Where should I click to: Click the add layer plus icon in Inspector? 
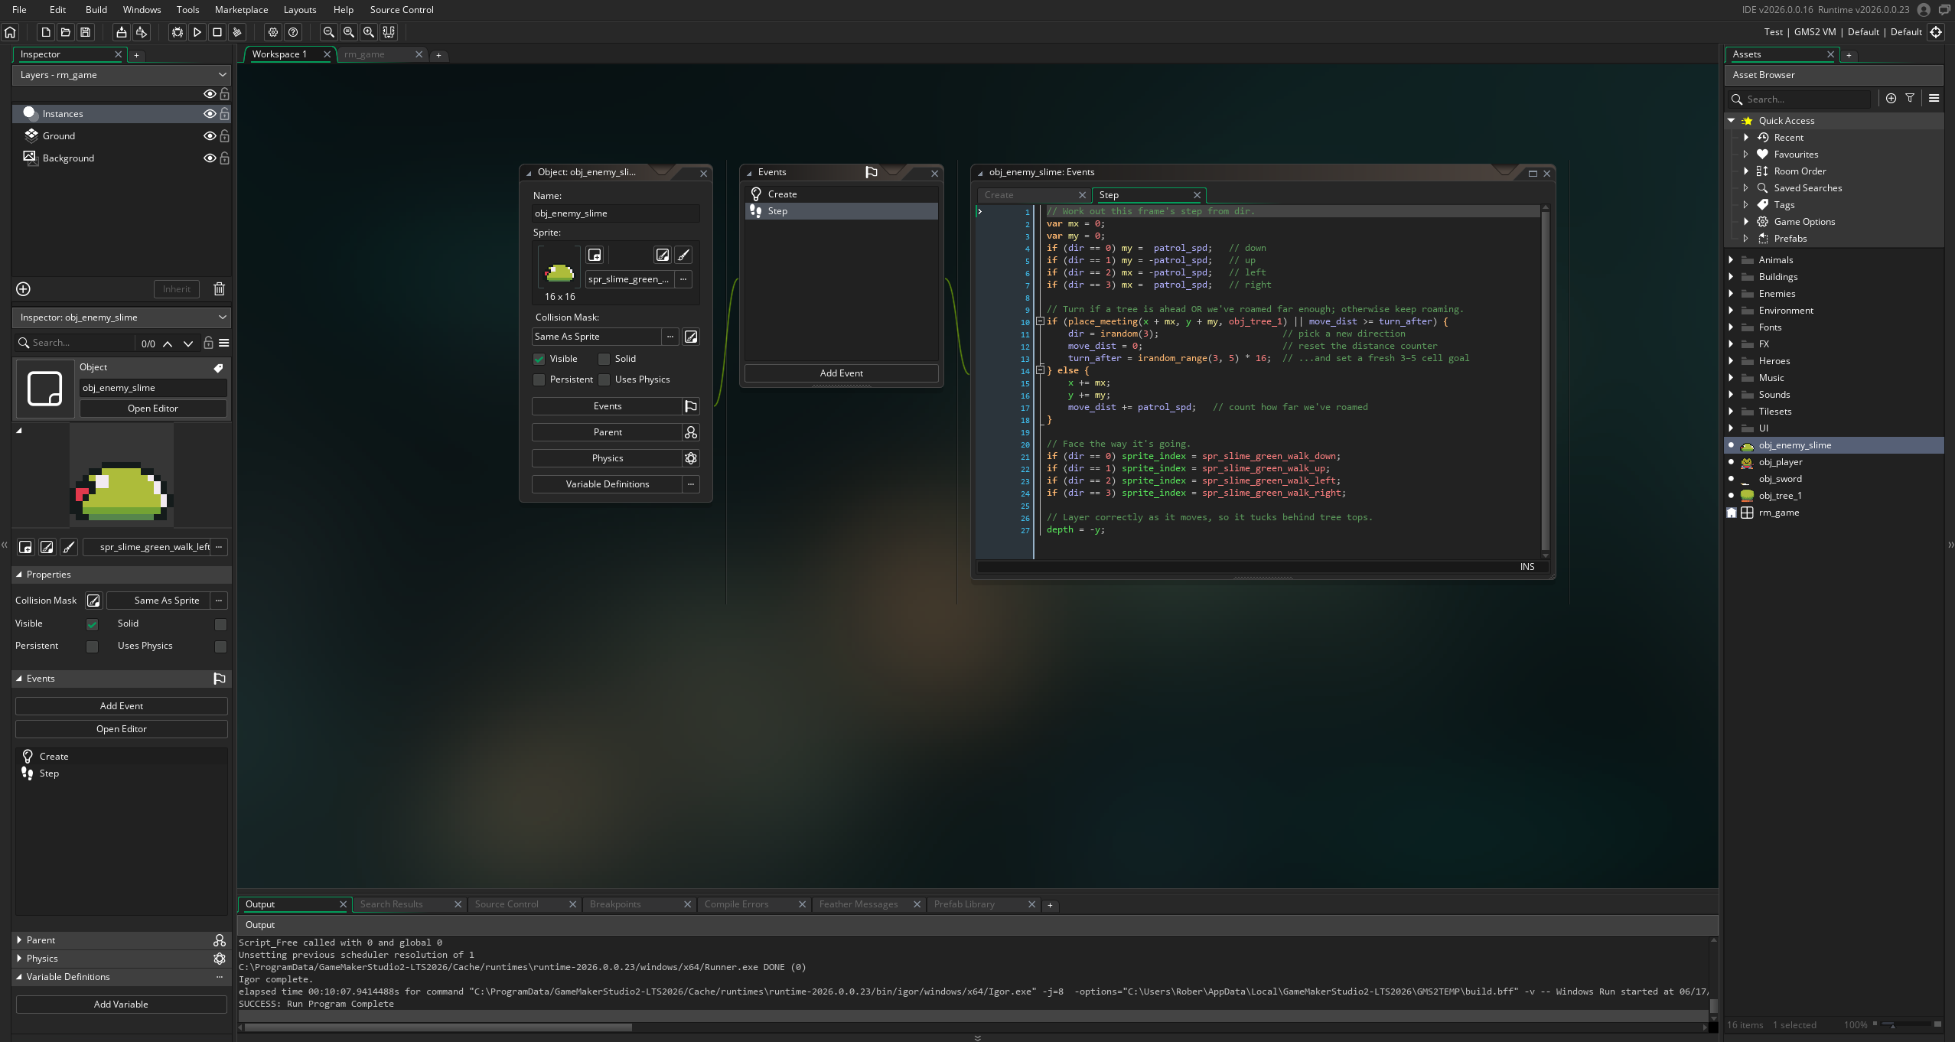(24, 289)
